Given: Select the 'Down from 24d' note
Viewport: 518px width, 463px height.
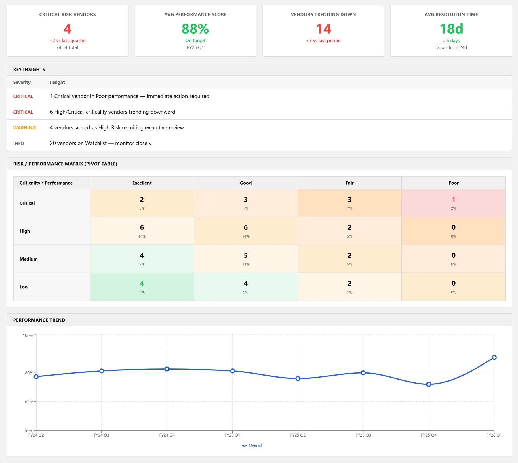Looking at the screenshot, I should tap(451, 47).
